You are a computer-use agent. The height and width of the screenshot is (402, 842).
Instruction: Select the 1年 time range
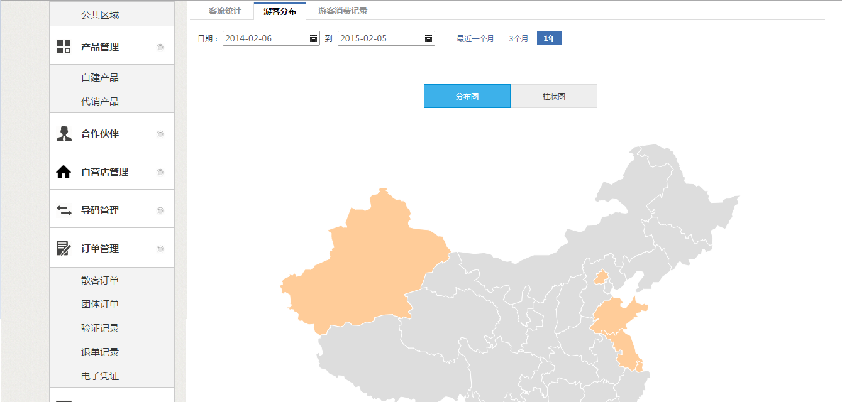[549, 39]
